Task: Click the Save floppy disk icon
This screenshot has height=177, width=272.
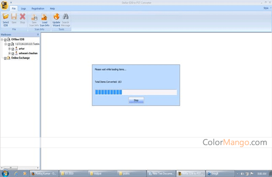Action: click(x=14, y=16)
